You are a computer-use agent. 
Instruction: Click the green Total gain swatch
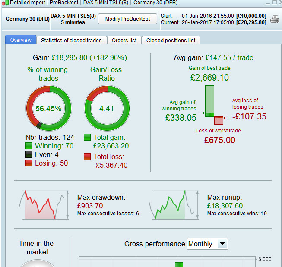[87, 137]
